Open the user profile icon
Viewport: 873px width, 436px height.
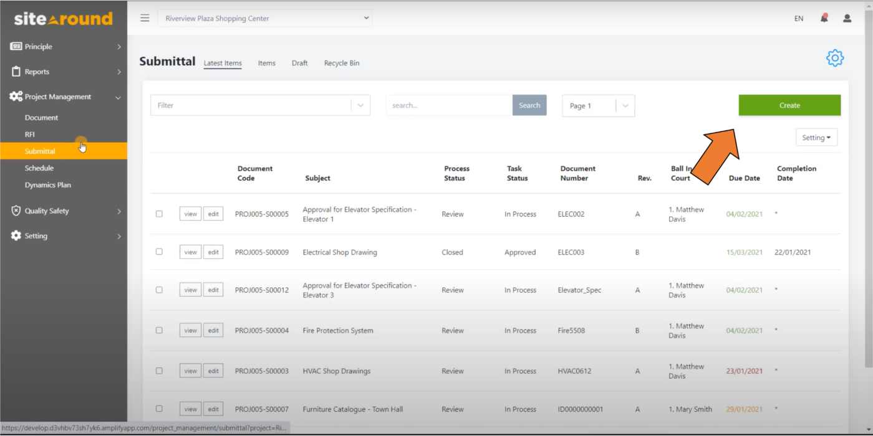click(x=847, y=18)
